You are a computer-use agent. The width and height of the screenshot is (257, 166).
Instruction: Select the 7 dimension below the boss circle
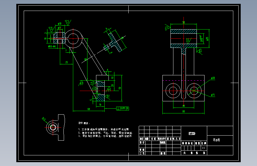point(66,51)
